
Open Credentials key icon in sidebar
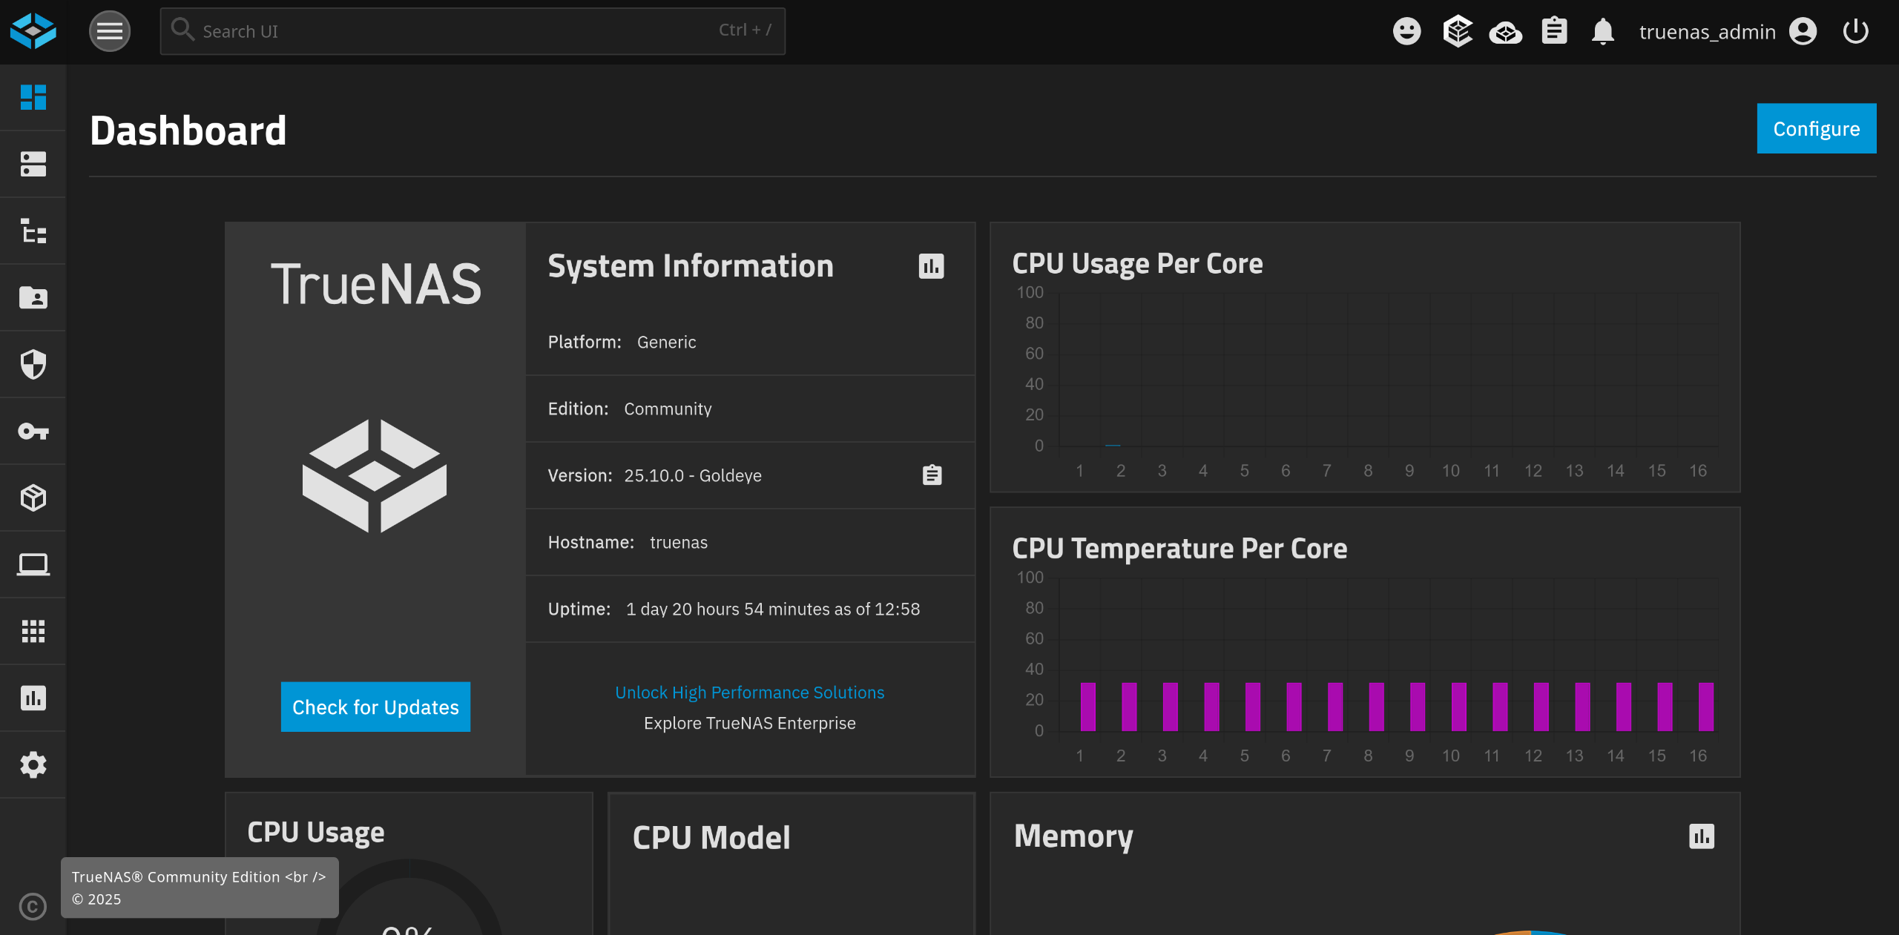(x=33, y=431)
